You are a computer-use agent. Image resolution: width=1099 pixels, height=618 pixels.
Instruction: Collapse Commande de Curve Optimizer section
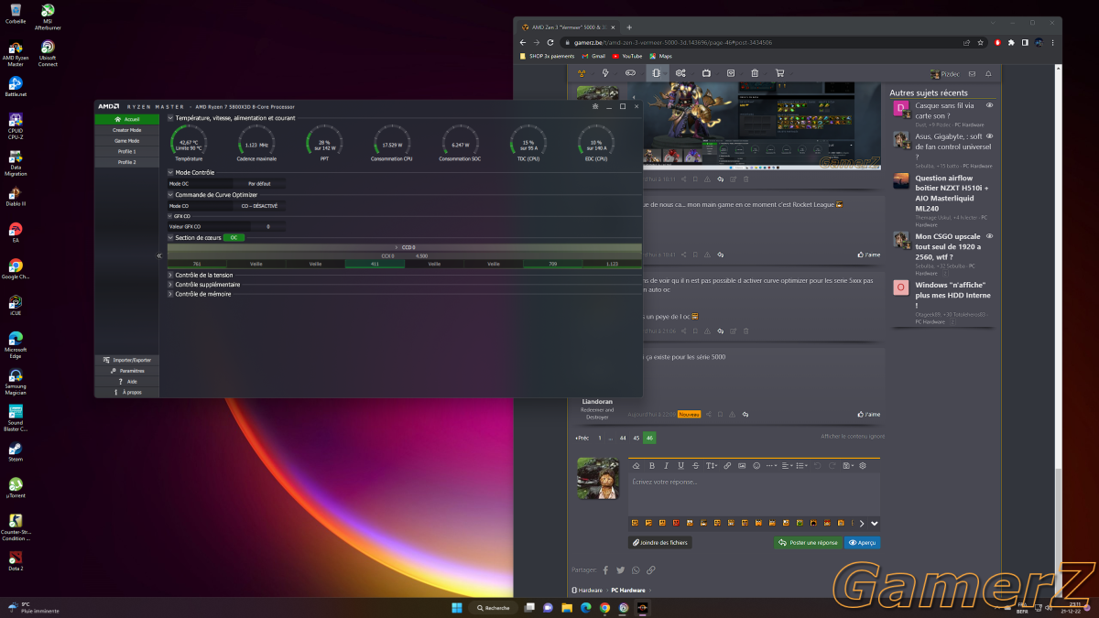(170, 194)
